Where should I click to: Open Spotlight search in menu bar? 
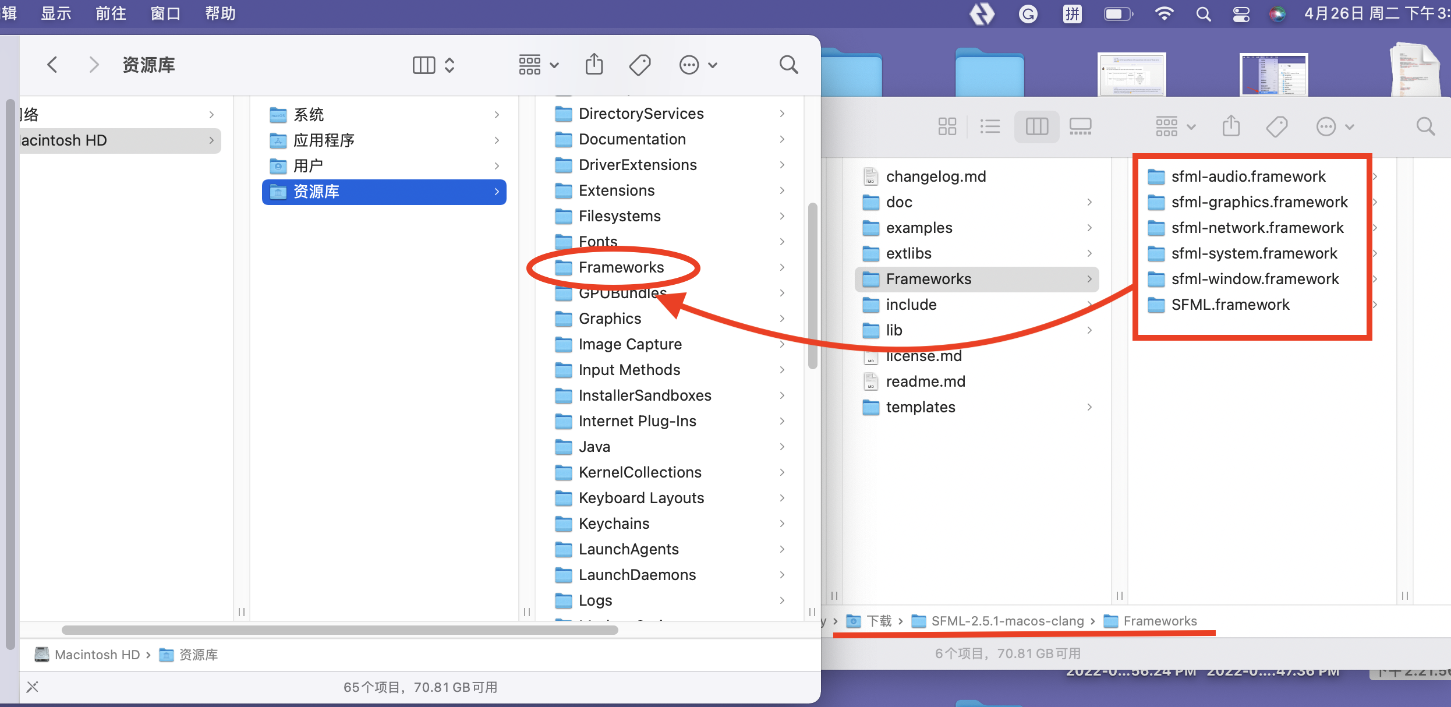point(1204,14)
